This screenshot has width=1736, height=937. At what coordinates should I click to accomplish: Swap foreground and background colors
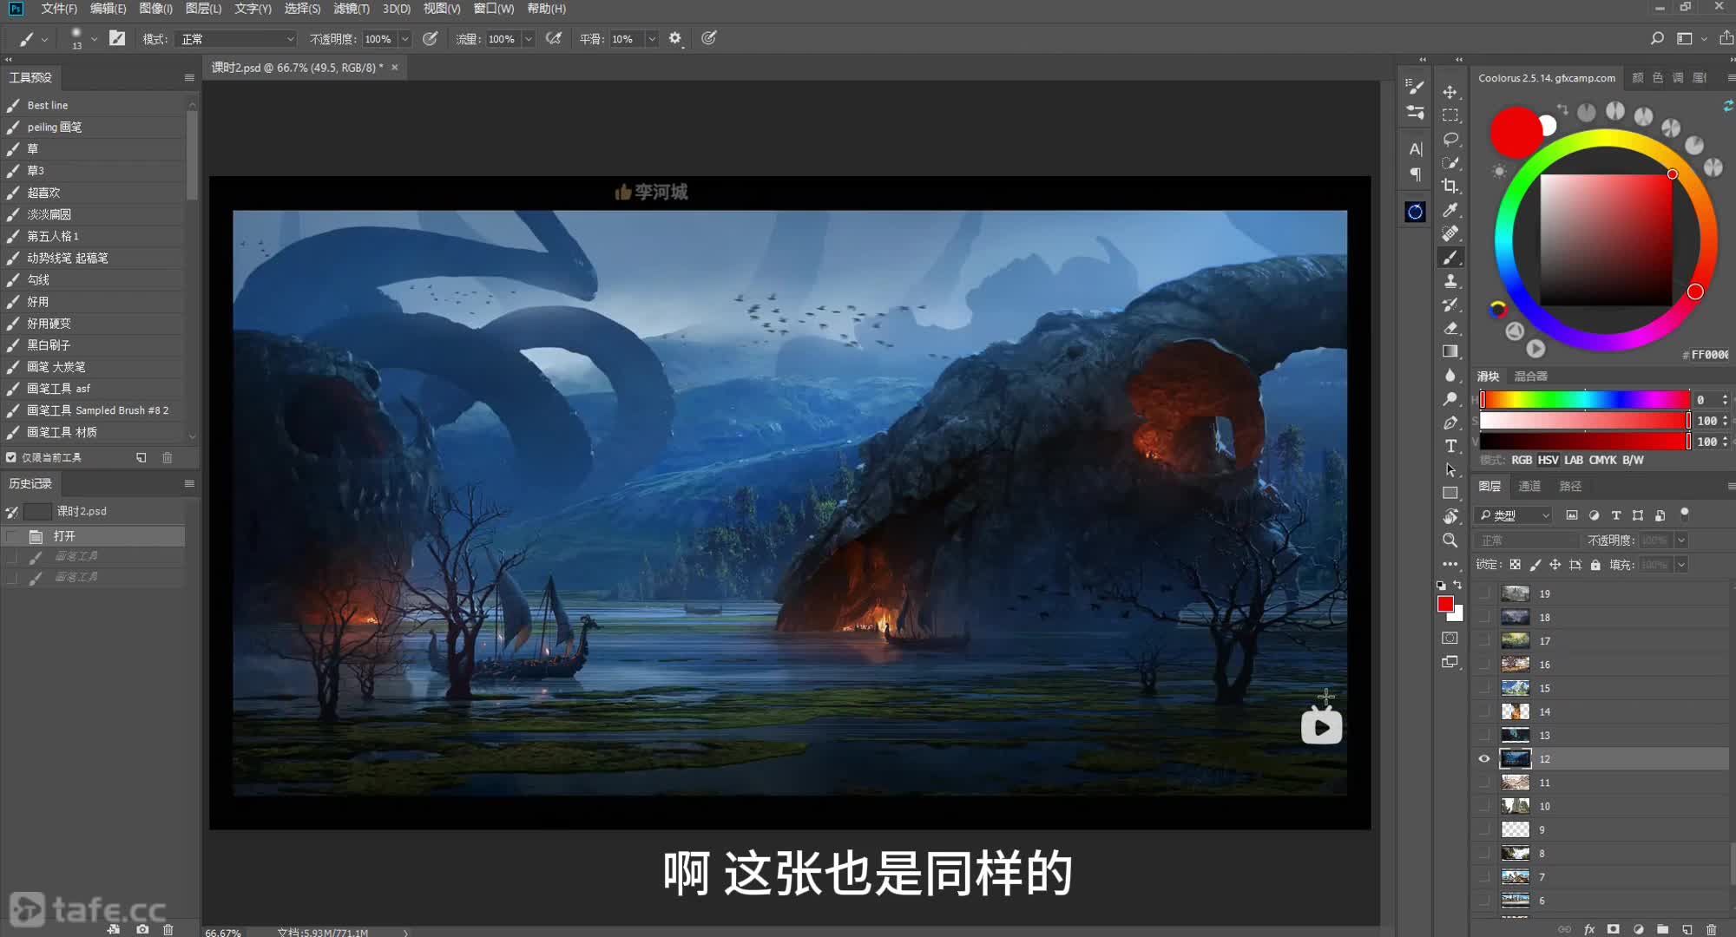[x=1457, y=585]
